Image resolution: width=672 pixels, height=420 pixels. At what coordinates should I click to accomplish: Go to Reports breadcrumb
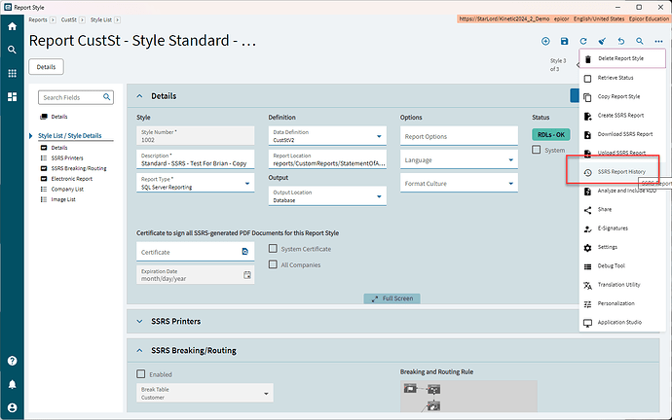pos(38,19)
